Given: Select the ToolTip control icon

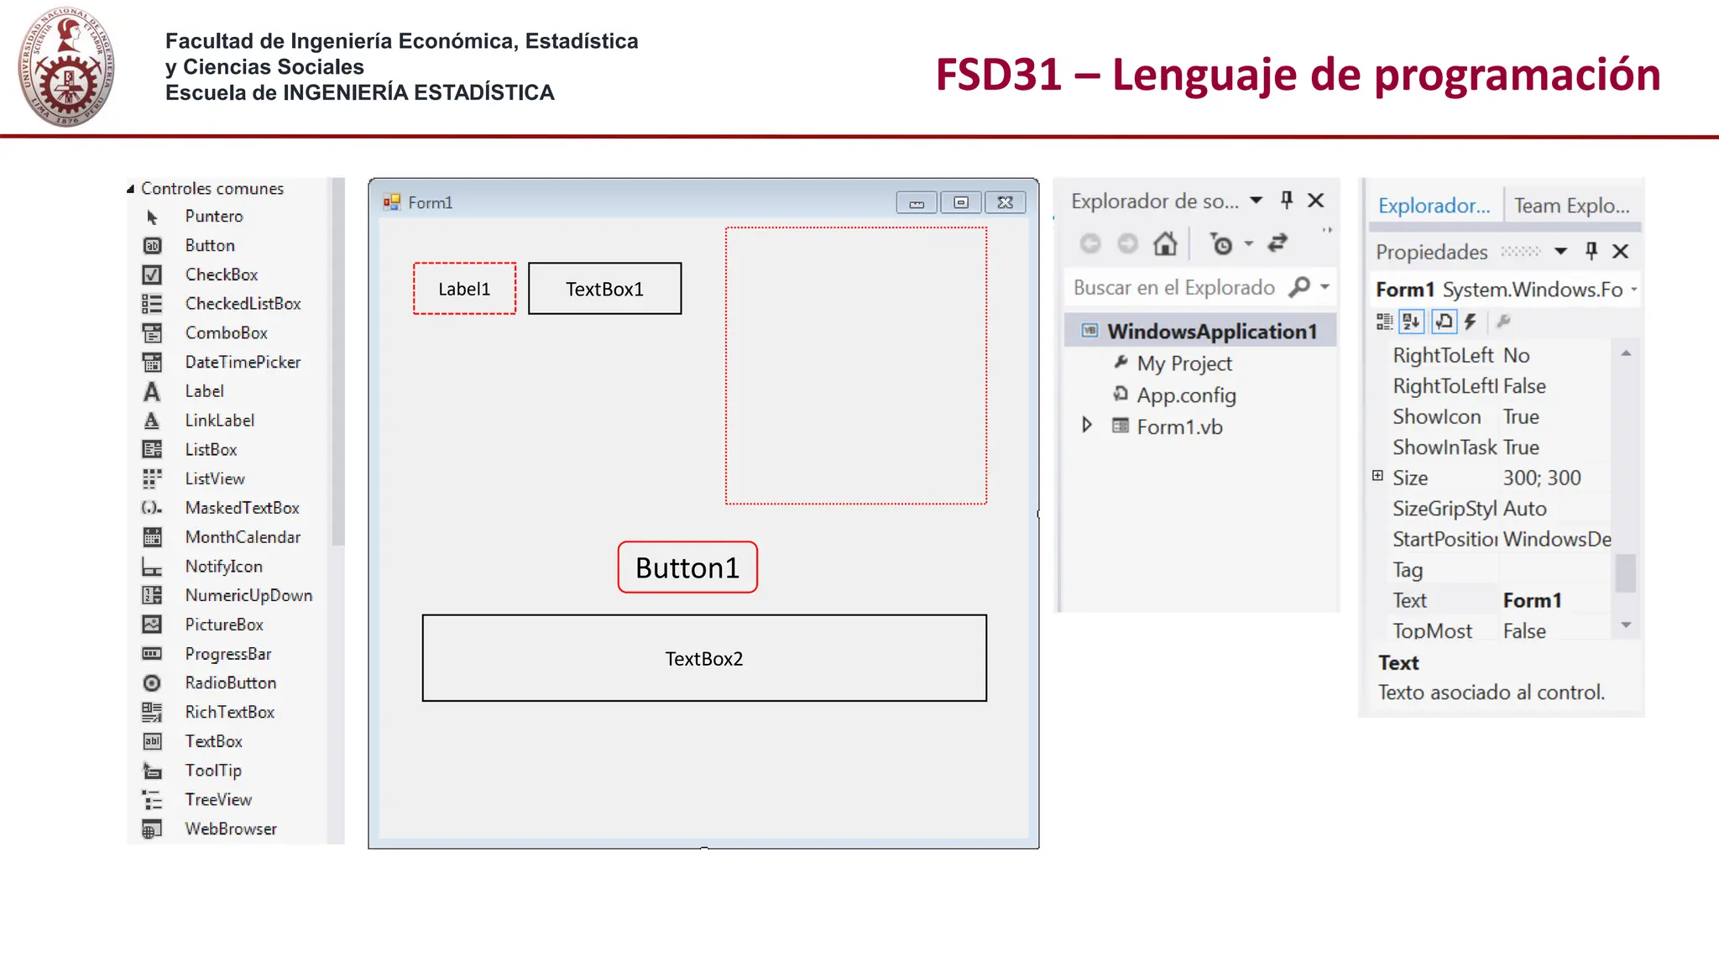Looking at the screenshot, I should point(152,771).
